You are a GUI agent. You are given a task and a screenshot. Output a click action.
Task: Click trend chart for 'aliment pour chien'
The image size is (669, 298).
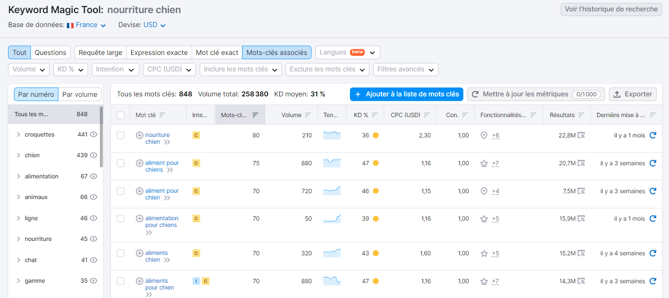pos(332,191)
